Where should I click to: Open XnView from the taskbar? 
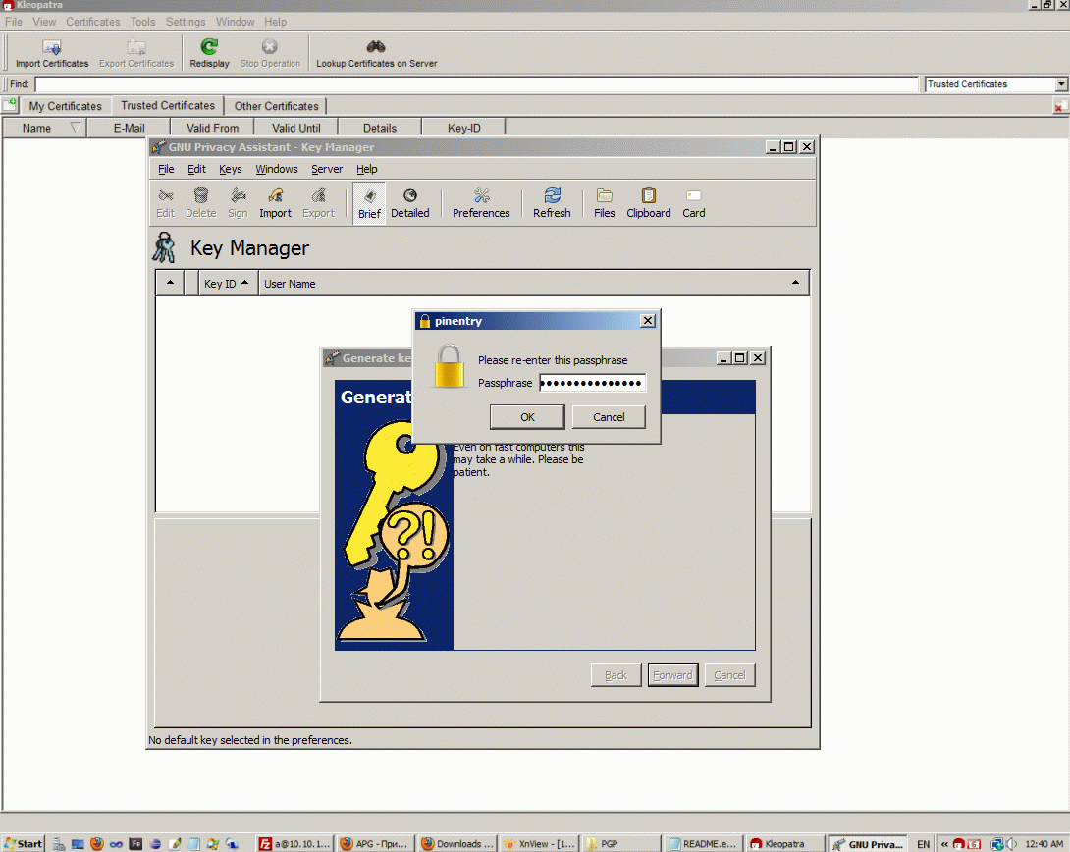[x=540, y=843]
